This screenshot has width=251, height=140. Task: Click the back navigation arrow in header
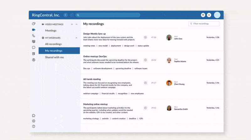coord(66,15)
